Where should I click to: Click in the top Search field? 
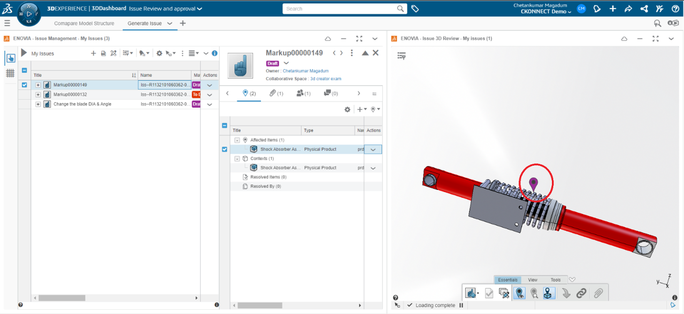coord(341,9)
